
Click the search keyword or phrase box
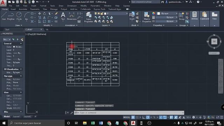point(146,2)
